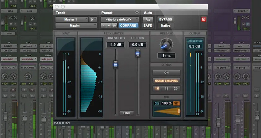Click the first channel's left pan knob
This screenshot has width=261, height=138.
(5, 76)
